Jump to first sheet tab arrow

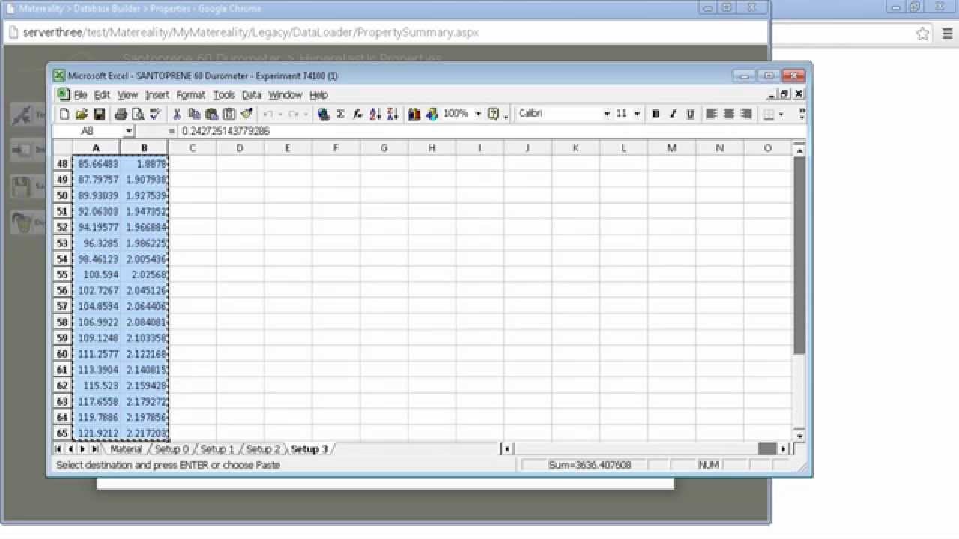[60, 449]
